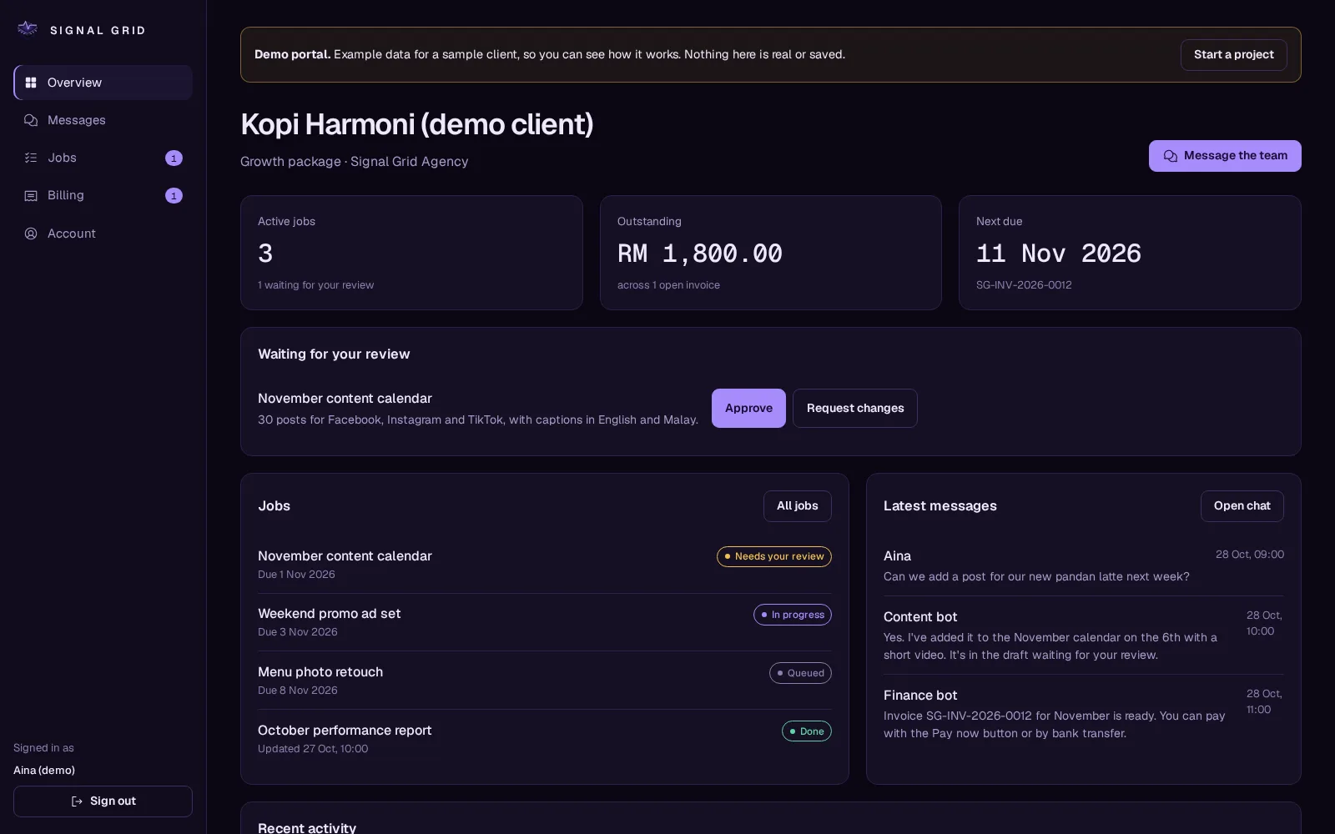Click the Queued status badge

click(x=800, y=673)
